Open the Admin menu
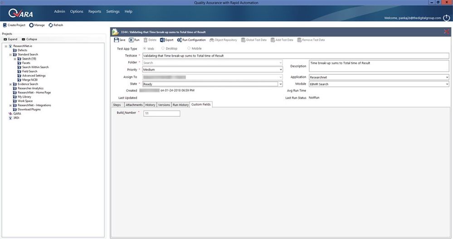Viewport: 453px width, 239px height. [59, 11]
